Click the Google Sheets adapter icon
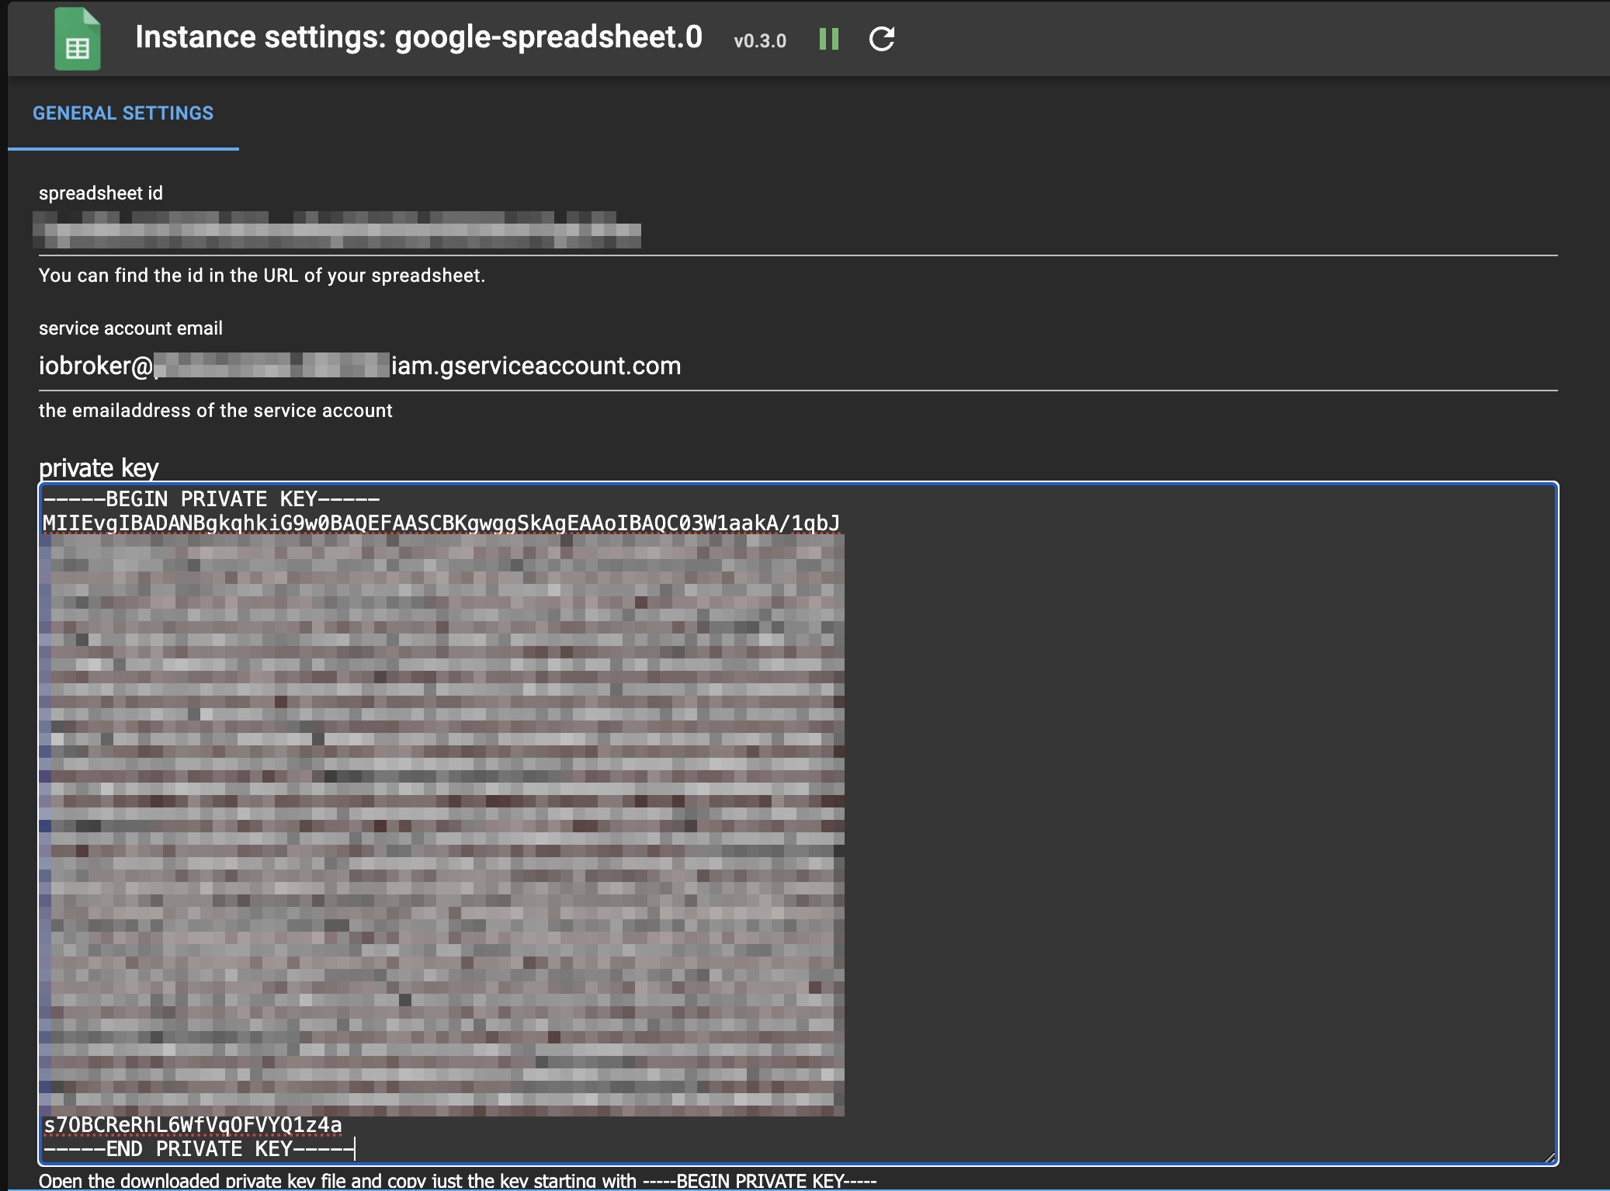This screenshot has width=1610, height=1191. tap(78, 39)
